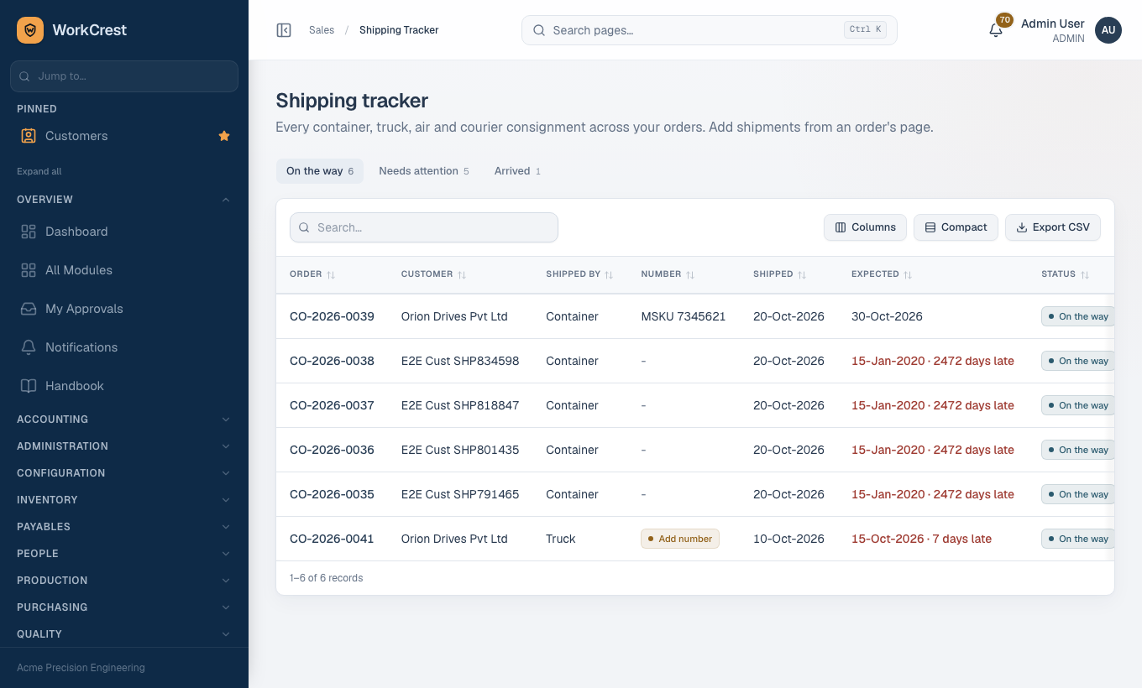Sort the table by Order column

pyautogui.click(x=312, y=274)
